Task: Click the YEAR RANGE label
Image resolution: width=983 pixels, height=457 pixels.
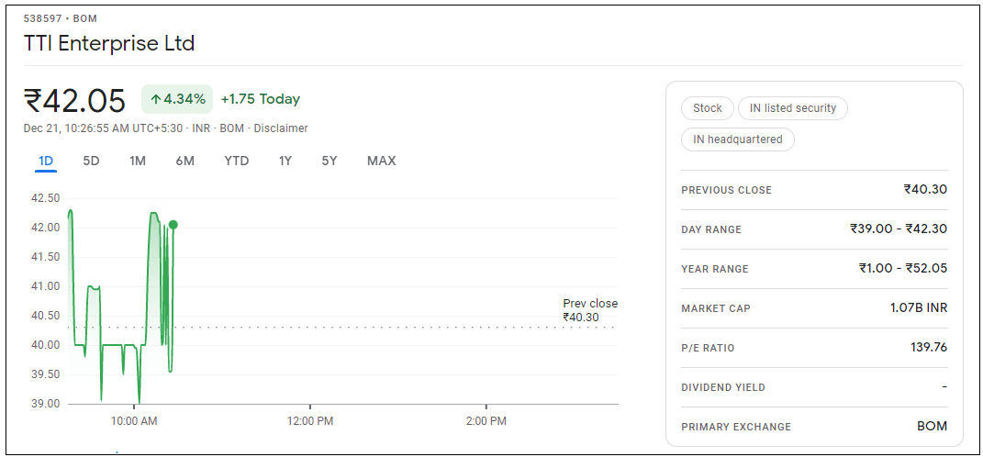Action: point(715,269)
